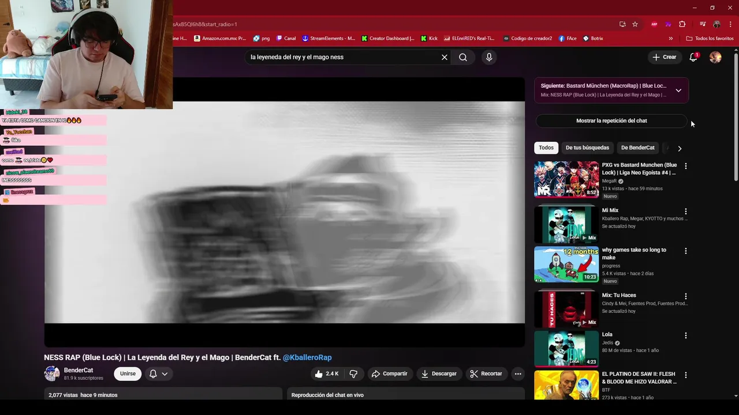The width and height of the screenshot is (739, 415).
Task: Open the YouTube account avatar menu
Action: pos(715,57)
